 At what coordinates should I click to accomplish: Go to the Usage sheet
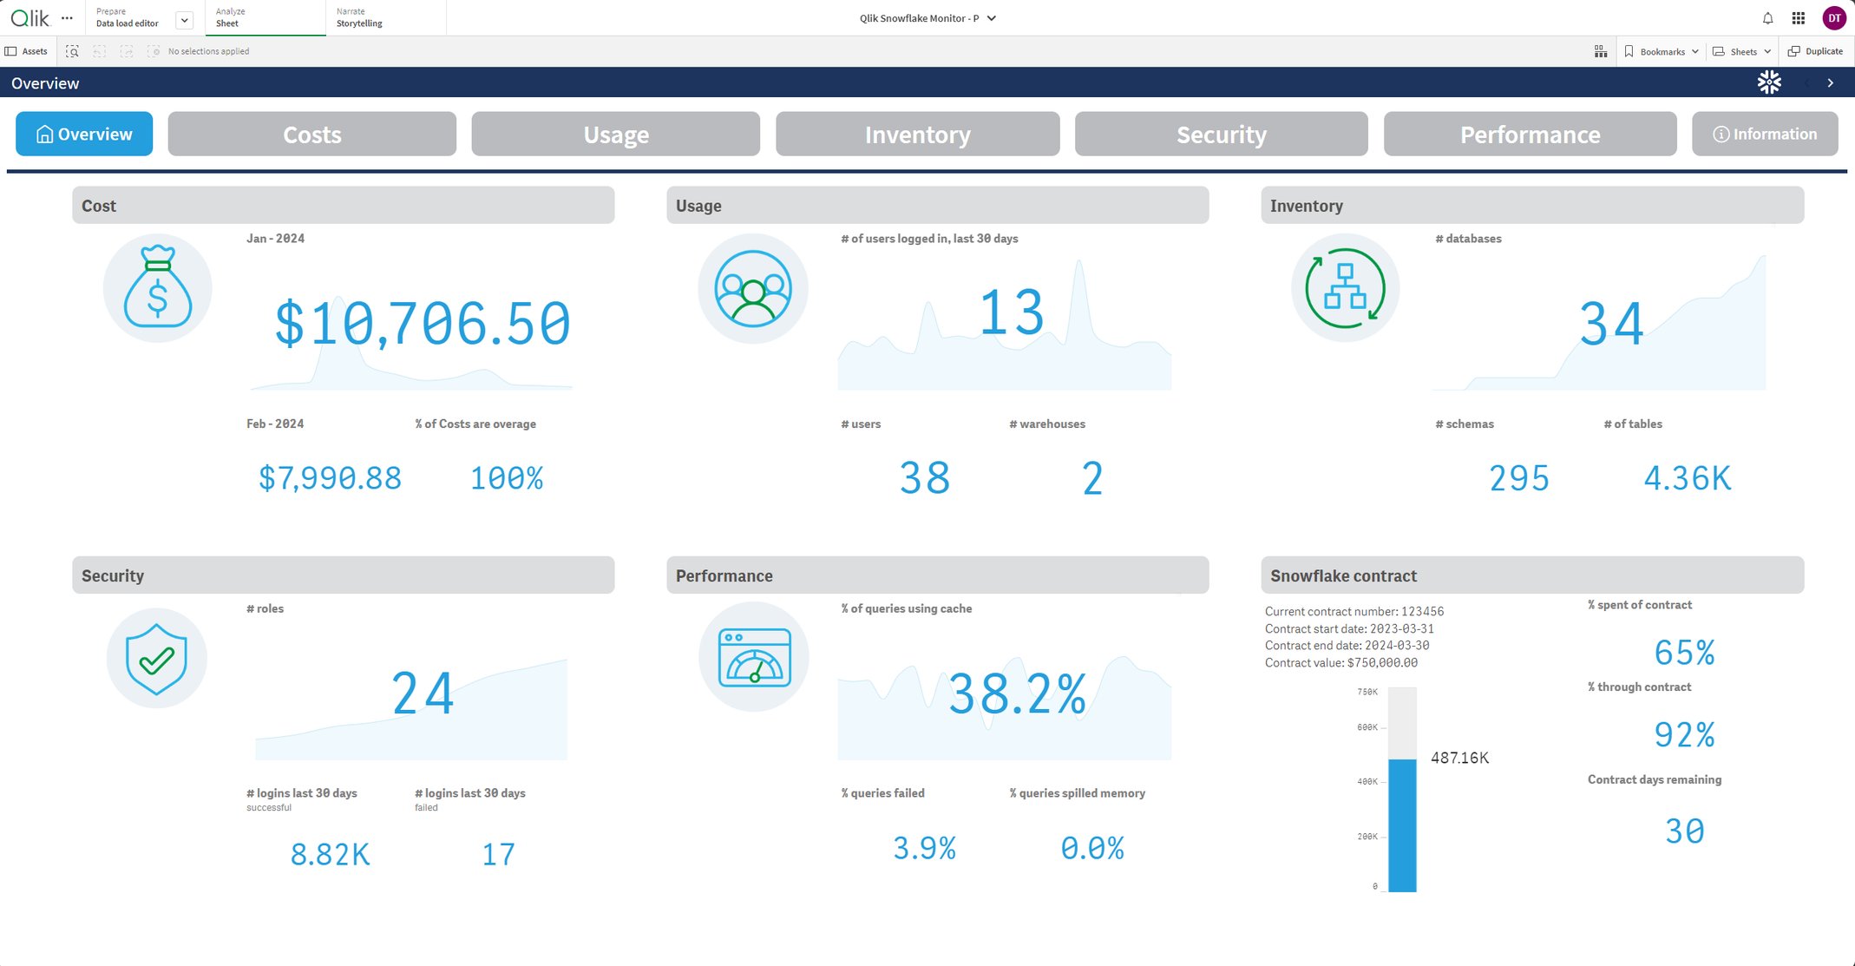tap(616, 134)
